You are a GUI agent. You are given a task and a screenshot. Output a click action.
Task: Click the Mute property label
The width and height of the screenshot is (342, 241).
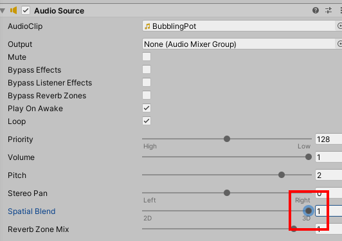(x=17, y=57)
